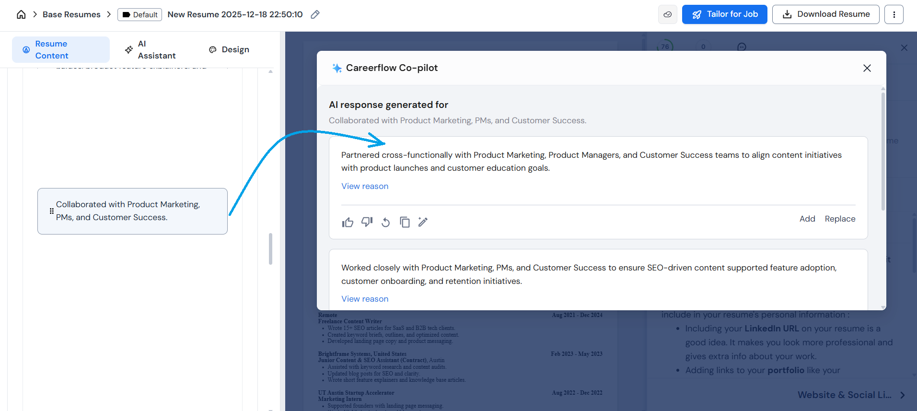
Task: Click UT Austin Startup Accelerator in preview
Action: [356, 393]
